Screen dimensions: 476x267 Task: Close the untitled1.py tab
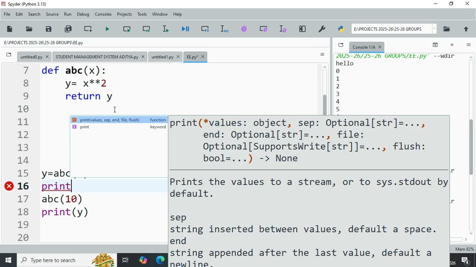point(178,57)
